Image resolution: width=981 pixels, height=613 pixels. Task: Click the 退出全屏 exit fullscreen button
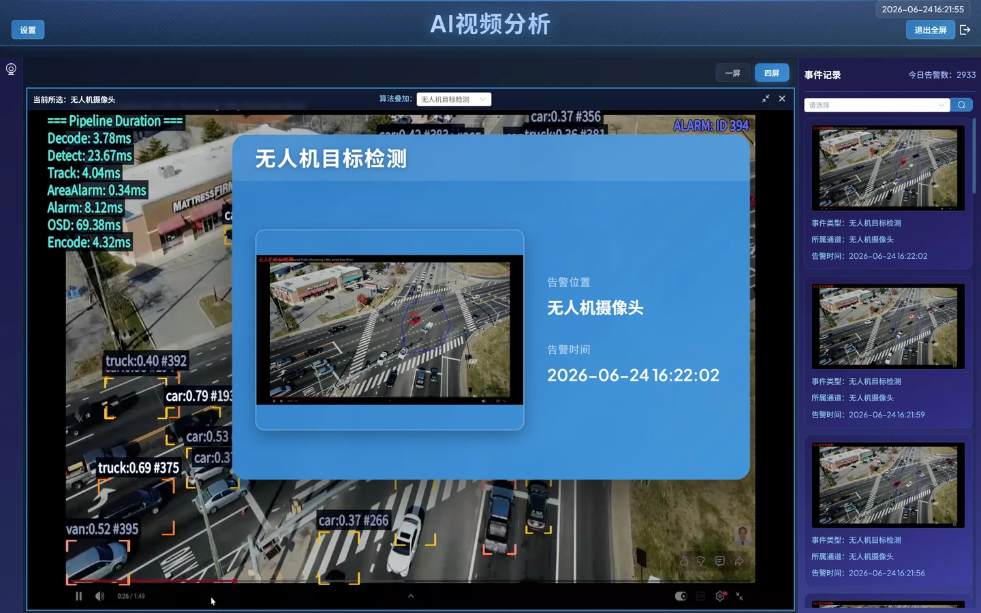coord(930,30)
